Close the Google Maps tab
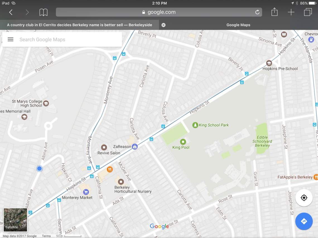The width and height of the screenshot is (318, 238). 163,25
